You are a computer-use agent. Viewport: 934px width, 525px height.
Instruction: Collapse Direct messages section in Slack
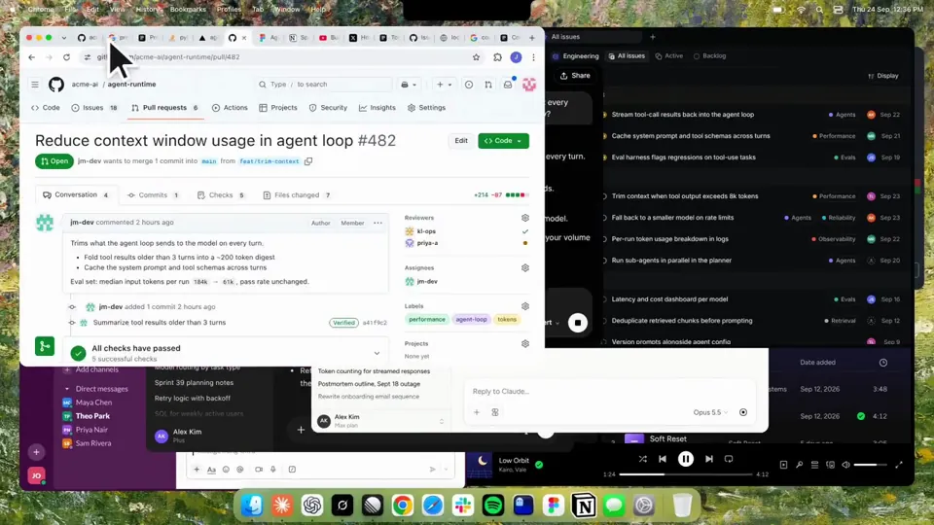pos(67,389)
